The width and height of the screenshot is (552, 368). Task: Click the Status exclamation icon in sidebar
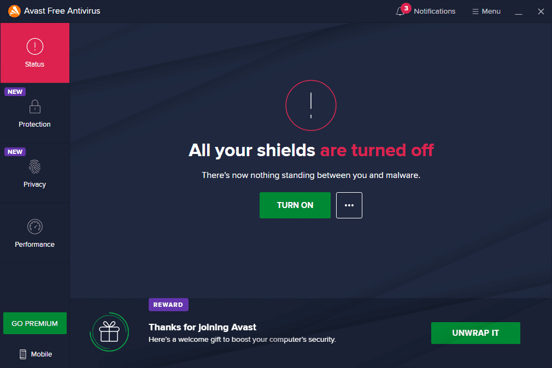pos(35,46)
